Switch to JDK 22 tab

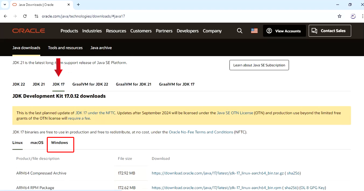click(19, 84)
